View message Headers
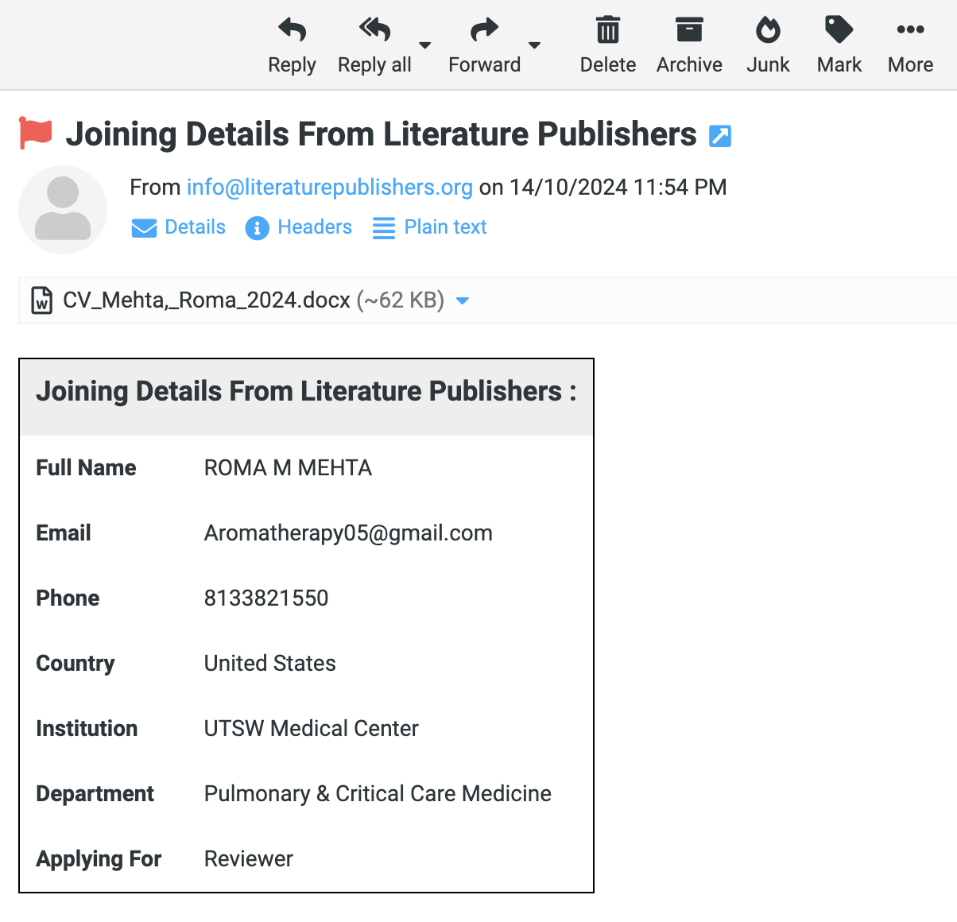Image resolution: width=957 pixels, height=922 pixels. tap(299, 227)
